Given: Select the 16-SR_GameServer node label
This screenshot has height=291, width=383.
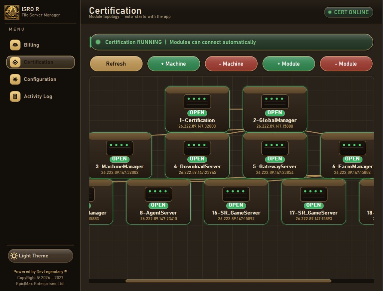Looking at the screenshot, I should point(236,213).
